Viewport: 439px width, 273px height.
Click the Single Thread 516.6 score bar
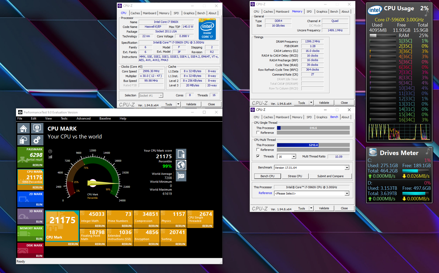313,128
